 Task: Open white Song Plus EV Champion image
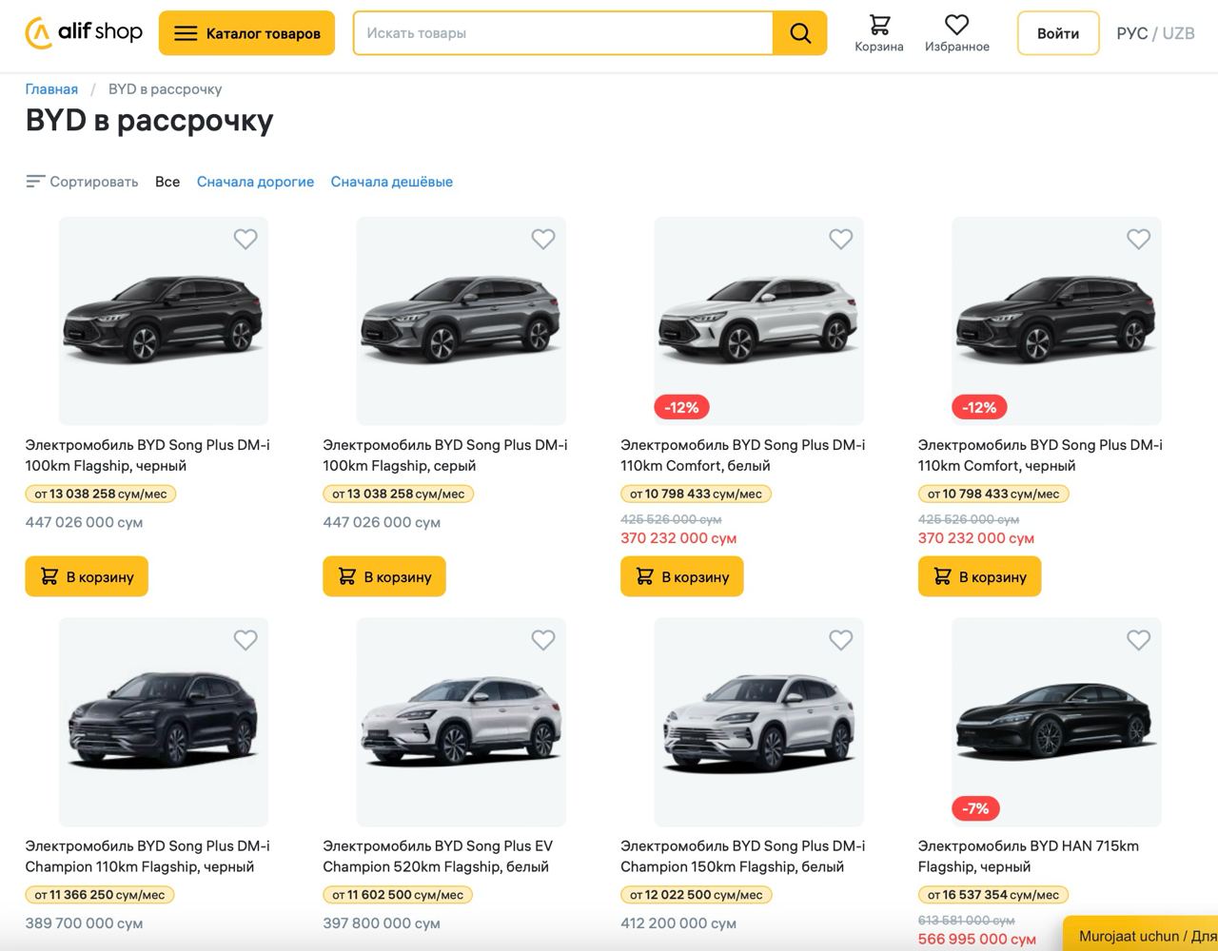462,723
